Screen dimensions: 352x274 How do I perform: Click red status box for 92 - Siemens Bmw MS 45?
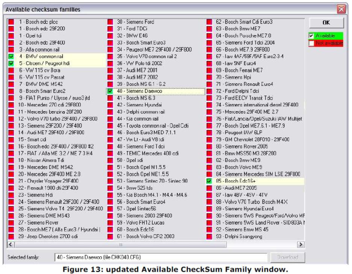point(209,230)
